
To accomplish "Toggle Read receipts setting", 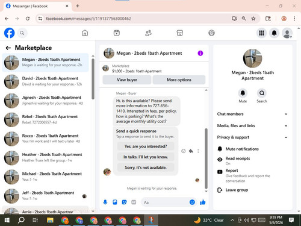I will [238, 160].
